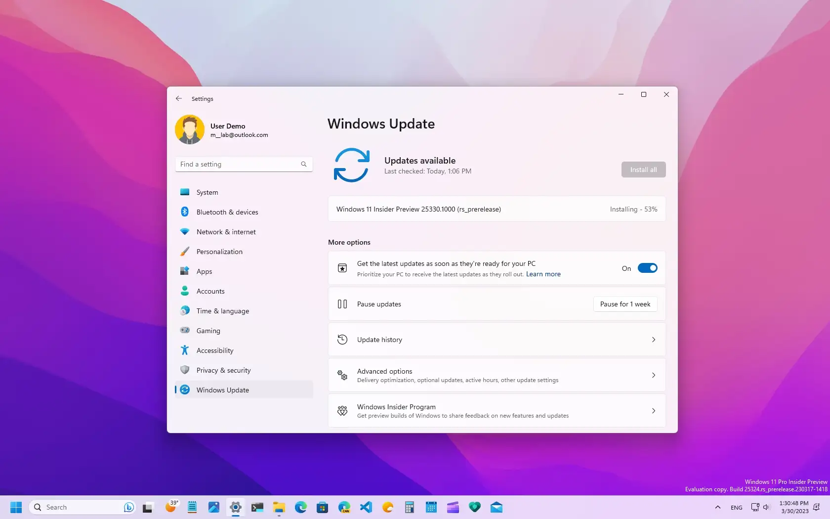Open Task View from the taskbar
Image resolution: width=830 pixels, height=519 pixels.
coord(148,507)
